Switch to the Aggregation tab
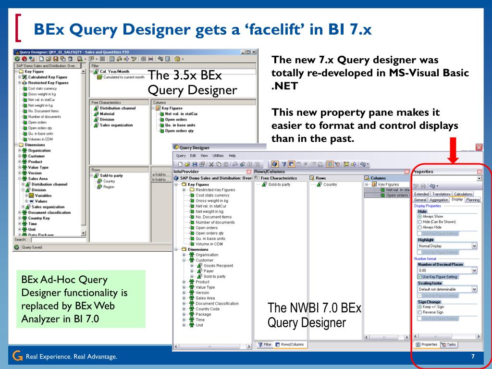Viewport: 492px width, 369px height. click(439, 200)
